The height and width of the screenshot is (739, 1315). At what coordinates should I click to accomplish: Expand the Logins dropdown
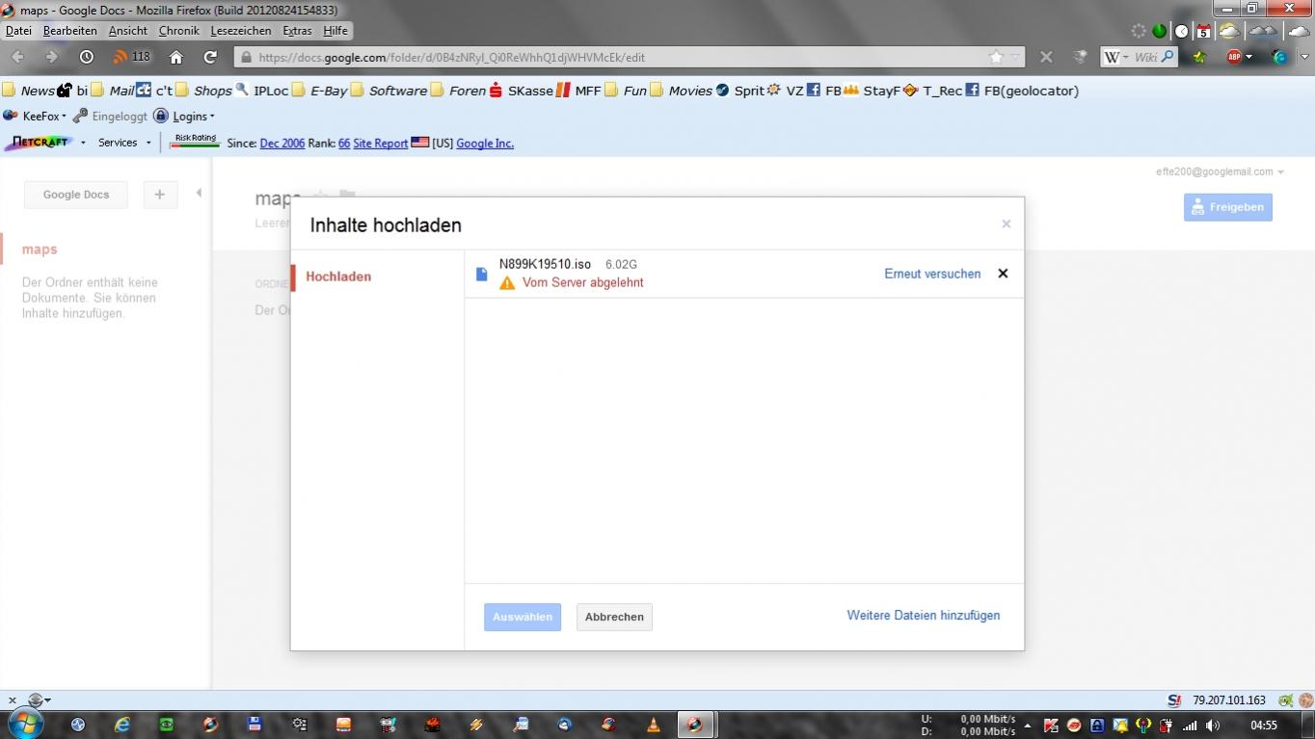click(193, 117)
